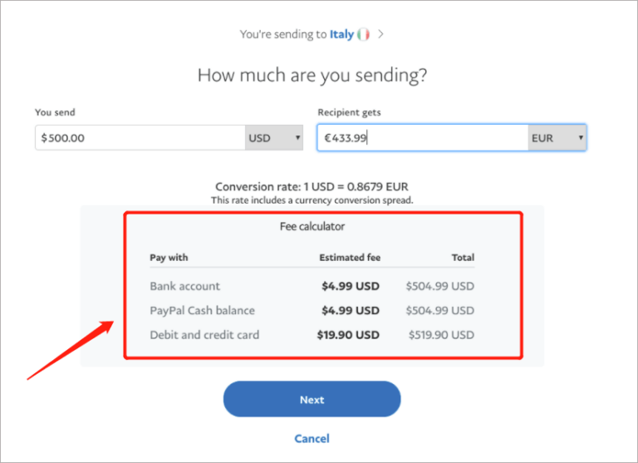Click the red arrow annotation
Screen dimensions: 638x463
click(71, 349)
